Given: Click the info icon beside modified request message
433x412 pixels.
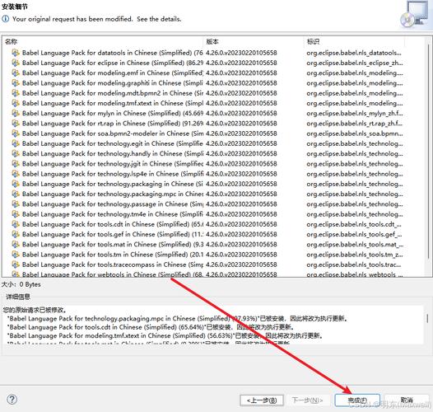Looking at the screenshot, I should [5, 19].
